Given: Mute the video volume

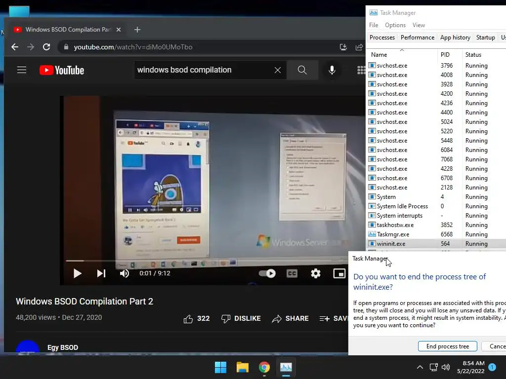Looking at the screenshot, I should click(x=125, y=273).
